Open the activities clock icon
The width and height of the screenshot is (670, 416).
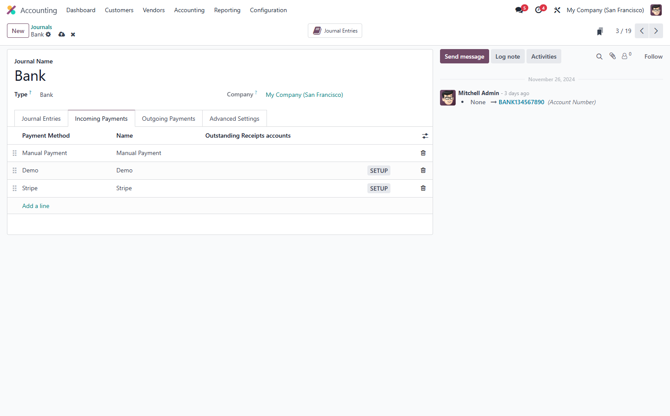538,10
